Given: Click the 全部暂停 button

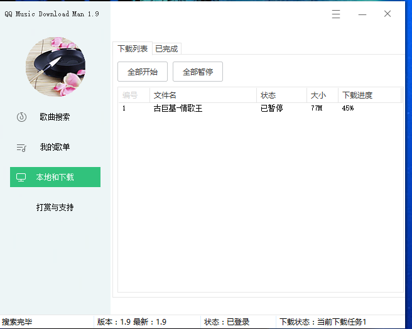Looking at the screenshot, I should pos(198,72).
